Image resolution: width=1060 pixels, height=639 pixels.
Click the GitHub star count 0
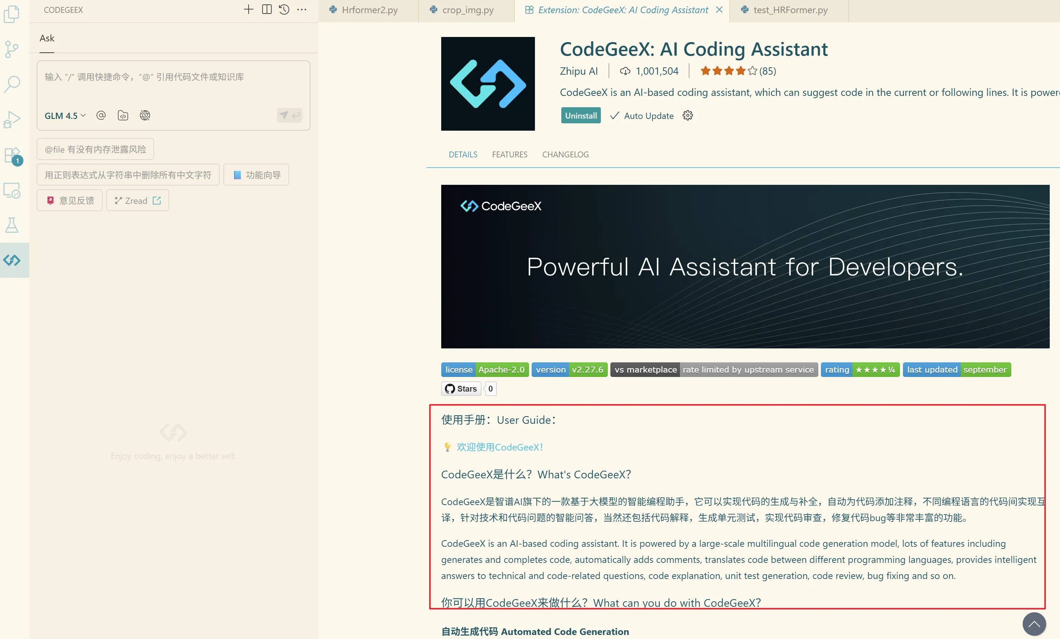tap(490, 389)
